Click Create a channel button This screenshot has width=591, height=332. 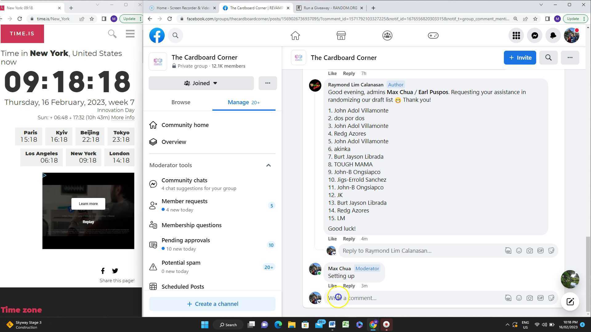[x=212, y=304]
